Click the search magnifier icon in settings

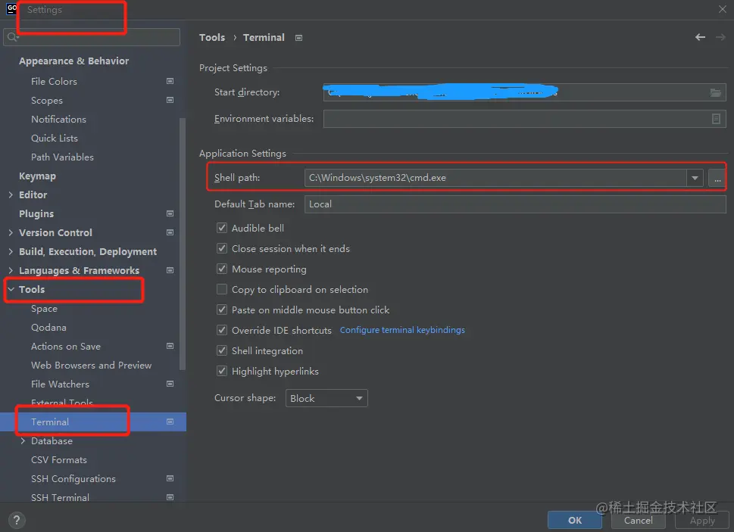click(12, 37)
